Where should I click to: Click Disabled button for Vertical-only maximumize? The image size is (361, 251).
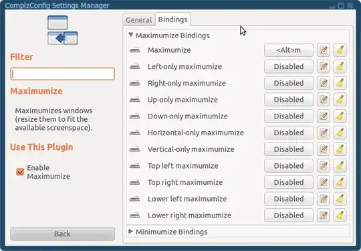point(289,149)
